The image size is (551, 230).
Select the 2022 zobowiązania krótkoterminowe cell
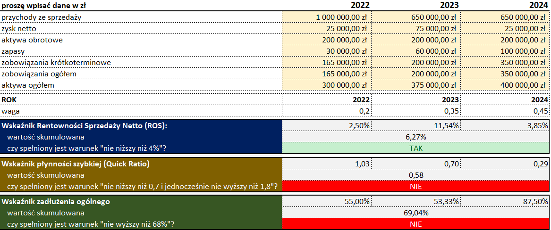[x=326, y=63]
